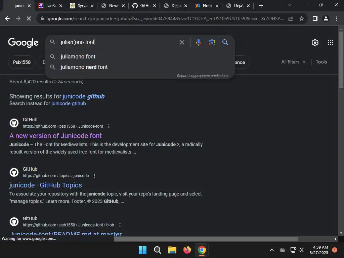
Task: Open Windows taskbar search
Action: [x=157, y=250]
